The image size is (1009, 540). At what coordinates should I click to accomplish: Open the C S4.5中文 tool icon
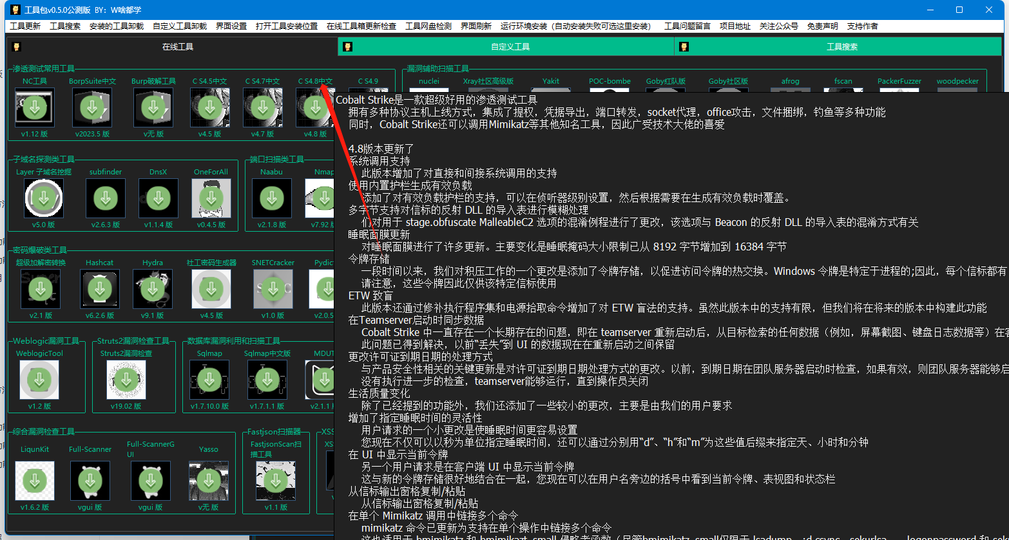click(x=210, y=107)
